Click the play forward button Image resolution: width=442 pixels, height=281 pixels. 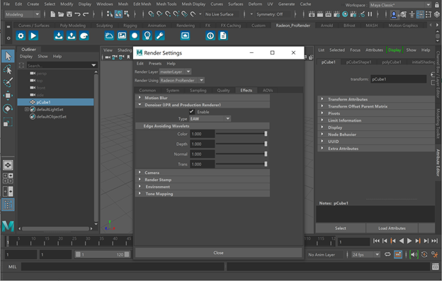pyautogui.click(x=409, y=241)
